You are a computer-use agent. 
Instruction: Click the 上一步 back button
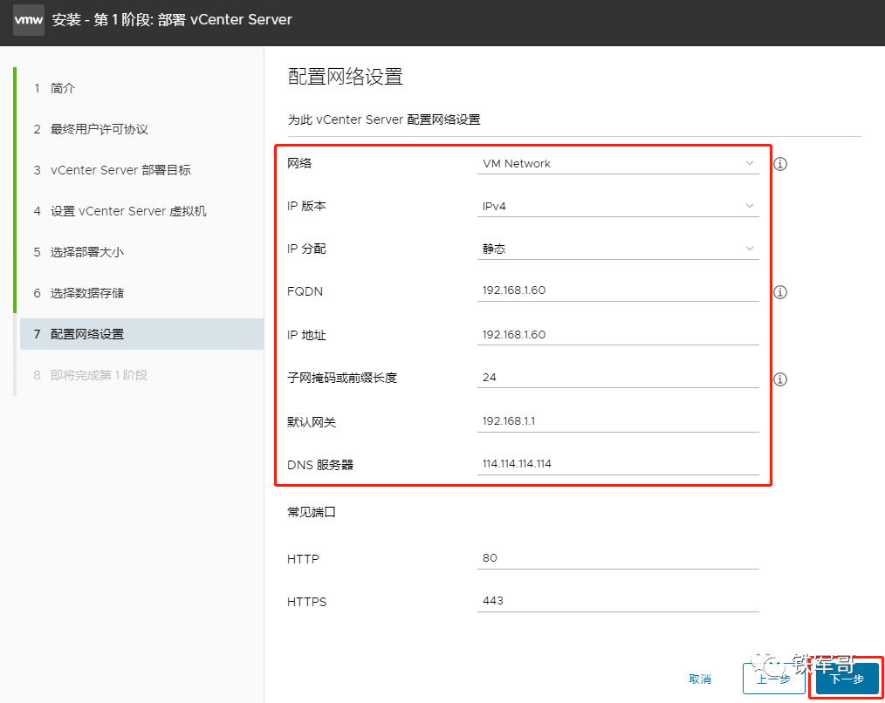pos(774,679)
